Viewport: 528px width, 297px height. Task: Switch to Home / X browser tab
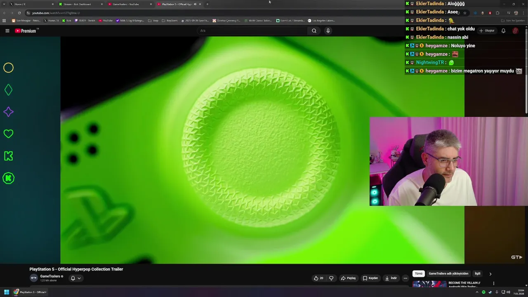tap(31, 4)
